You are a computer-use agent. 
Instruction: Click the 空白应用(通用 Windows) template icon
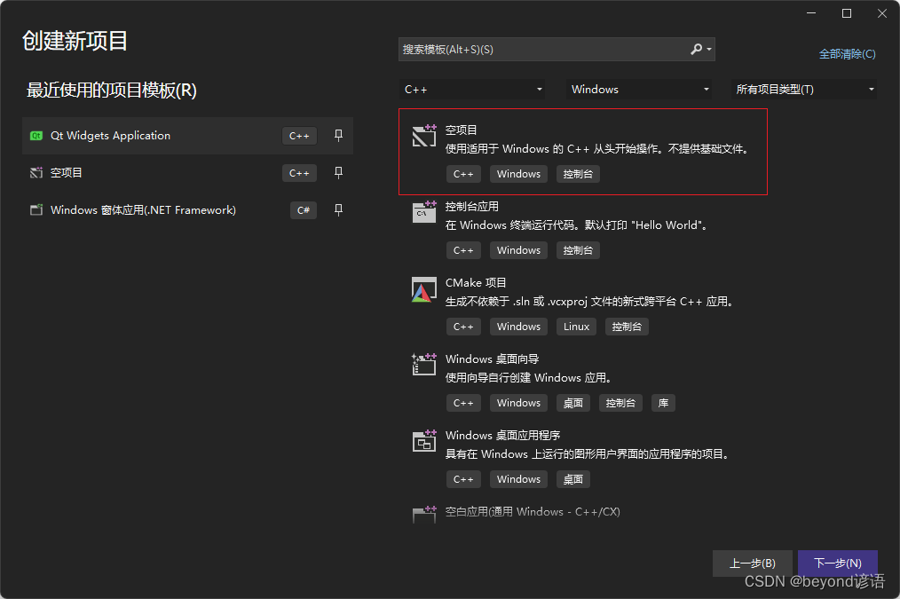tap(424, 514)
